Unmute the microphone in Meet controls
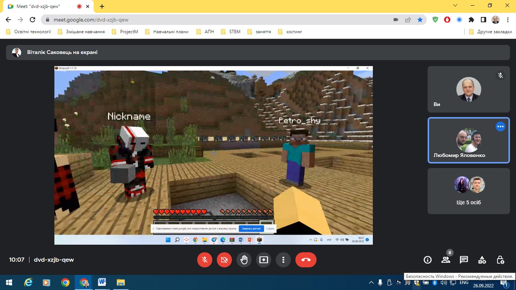 pyautogui.click(x=205, y=260)
